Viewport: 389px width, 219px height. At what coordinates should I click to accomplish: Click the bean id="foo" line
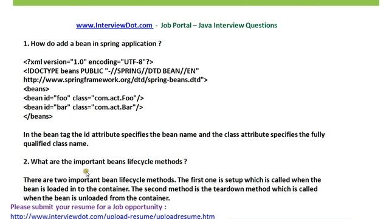click(x=84, y=98)
